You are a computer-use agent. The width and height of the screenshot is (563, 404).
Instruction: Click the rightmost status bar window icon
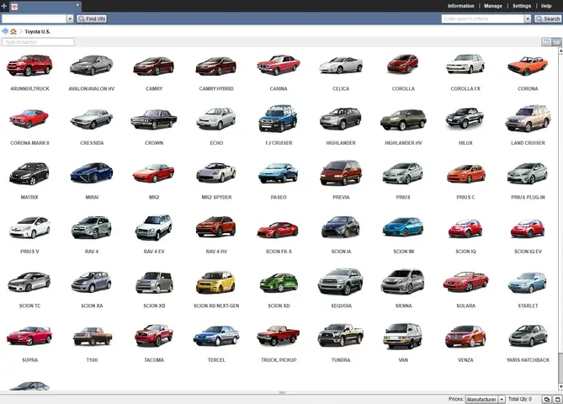click(x=557, y=399)
